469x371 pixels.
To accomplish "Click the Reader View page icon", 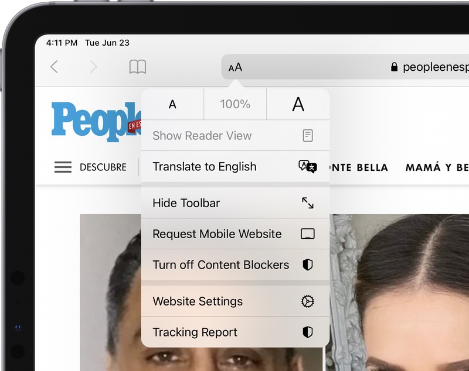I will coord(308,136).
